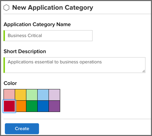Select the red color swatch
The height and width of the screenshot is (136, 152).
(x=9, y=106)
